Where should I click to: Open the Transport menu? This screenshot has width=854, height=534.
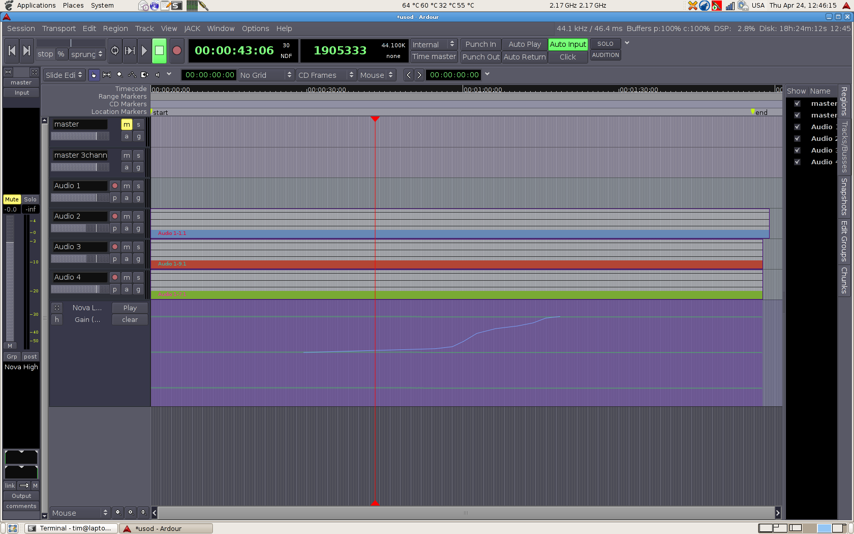point(58,28)
